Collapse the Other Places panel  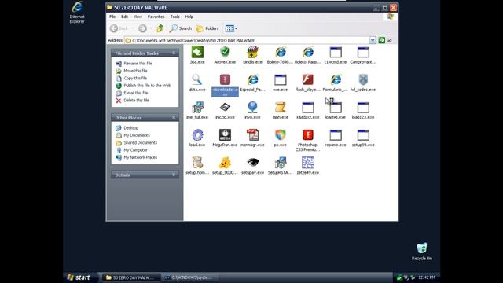[x=174, y=117]
